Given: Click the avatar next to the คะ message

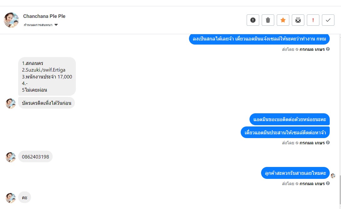Looking at the screenshot, I should pyautogui.click(x=11, y=198).
